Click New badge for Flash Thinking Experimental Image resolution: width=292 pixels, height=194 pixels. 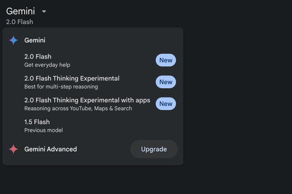166,82
